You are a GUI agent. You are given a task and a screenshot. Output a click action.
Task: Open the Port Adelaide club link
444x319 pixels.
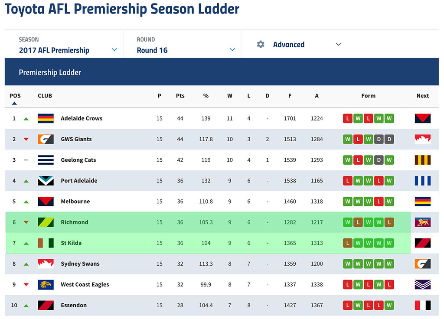[x=79, y=181]
